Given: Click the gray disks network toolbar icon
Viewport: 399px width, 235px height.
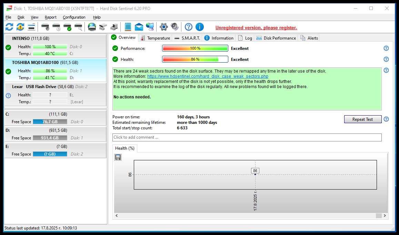Looking at the screenshot, I should coord(103,27).
